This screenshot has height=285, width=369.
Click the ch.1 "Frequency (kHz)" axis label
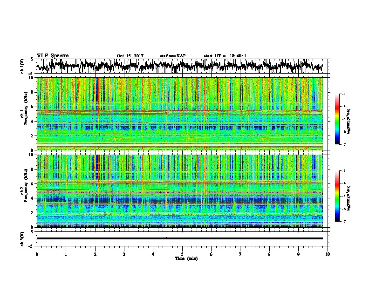tap(26, 109)
